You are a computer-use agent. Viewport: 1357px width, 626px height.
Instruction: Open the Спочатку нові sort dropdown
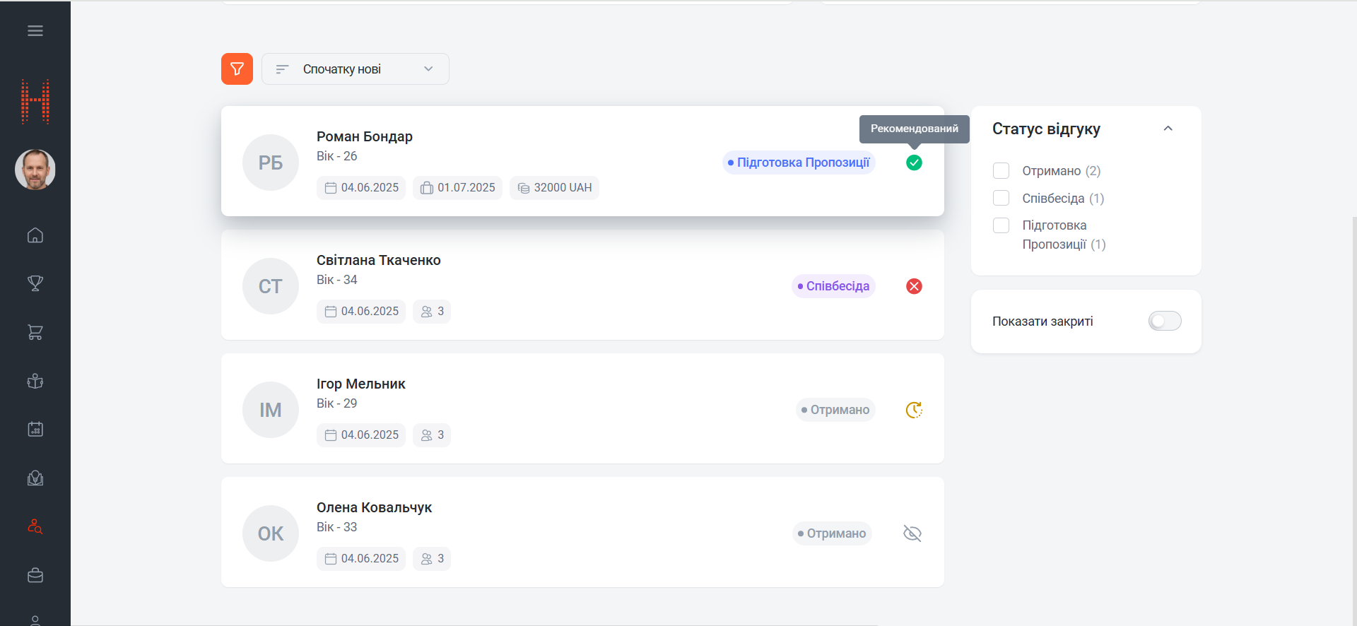[x=355, y=69]
